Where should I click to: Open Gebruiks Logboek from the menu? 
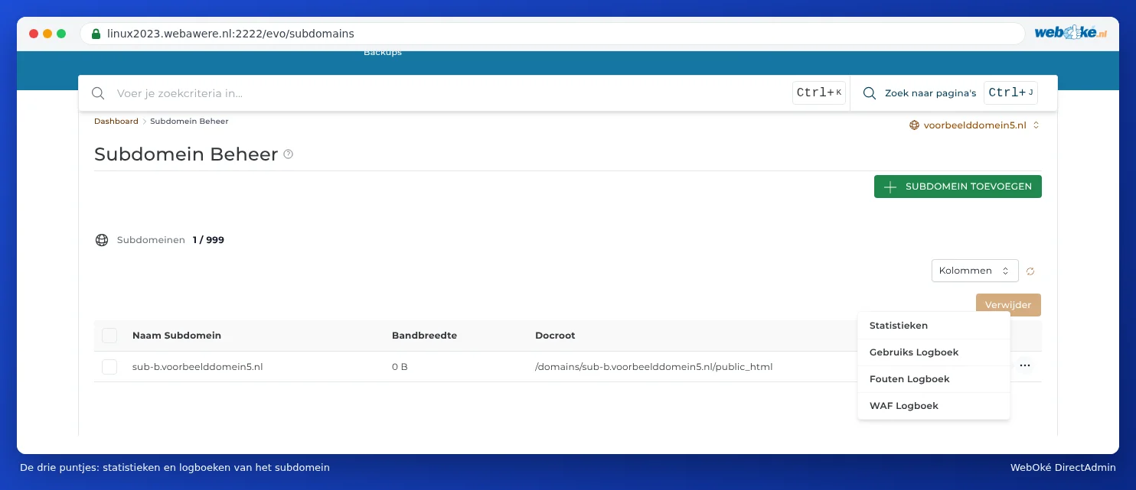[934, 352]
